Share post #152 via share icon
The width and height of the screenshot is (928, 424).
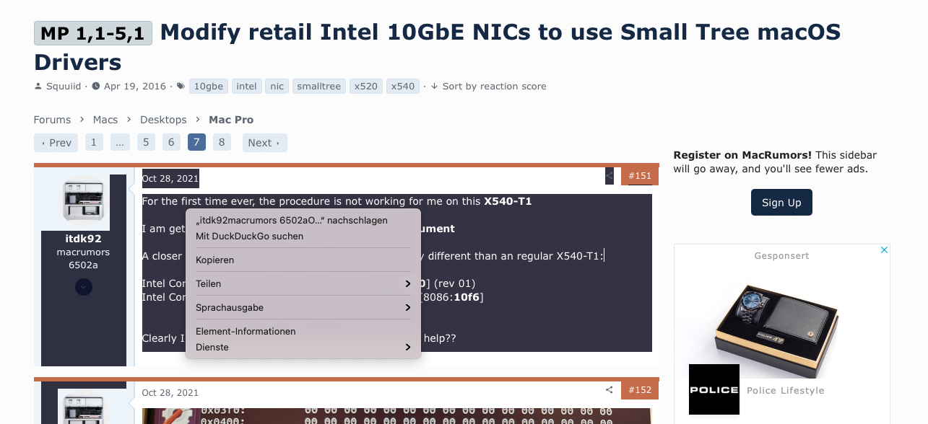(610, 390)
